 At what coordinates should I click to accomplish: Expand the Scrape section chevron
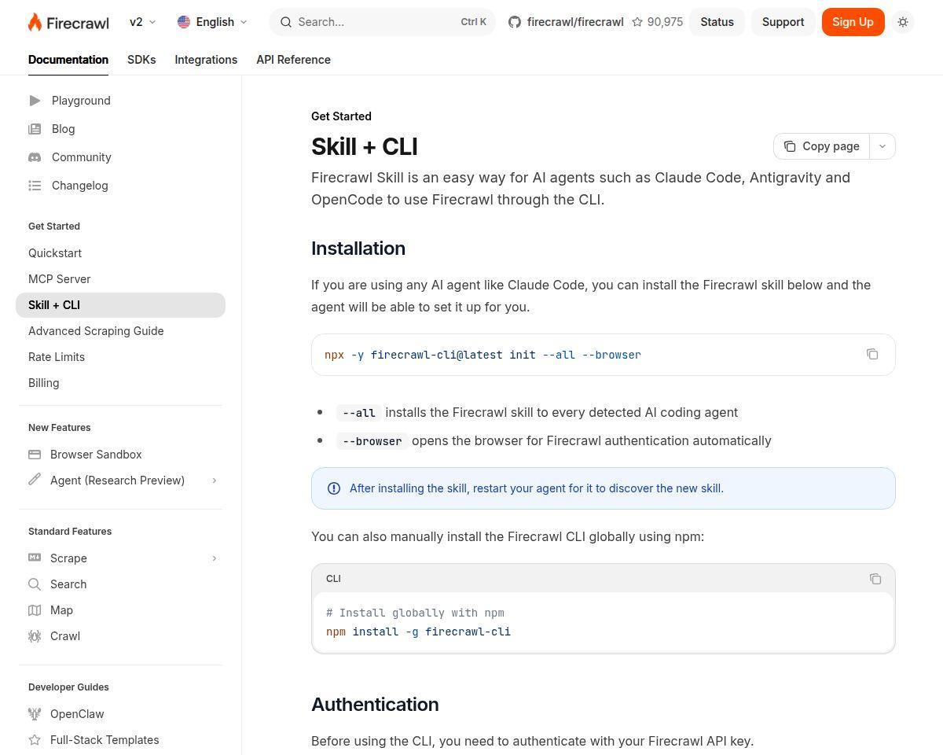pyautogui.click(x=214, y=558)
